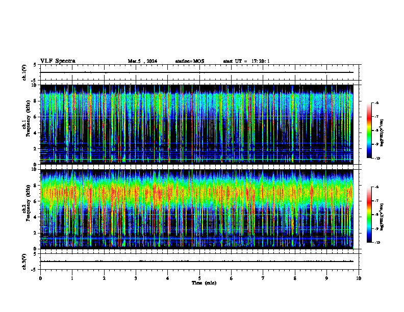The width and height of the screenshot is (404, 312).
Task: Click the time axis tick label '4'
Action: (168, 278)
